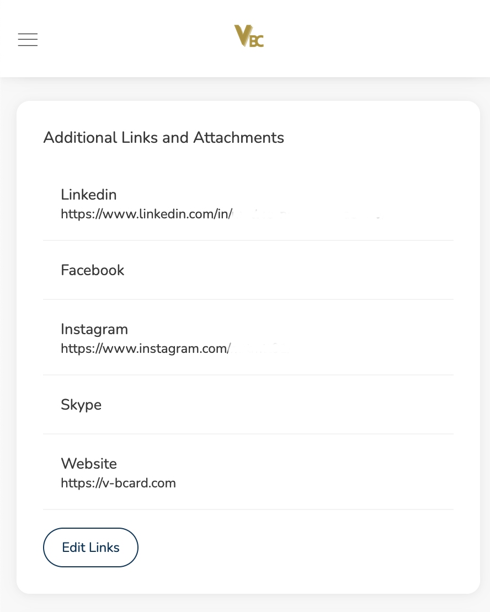The width and height of the screenshot is (490, 612).
Task: Select the Instagram row label
Action: [94, 329]
